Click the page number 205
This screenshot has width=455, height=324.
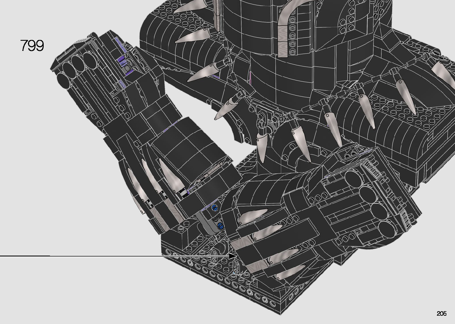(441, 313)
